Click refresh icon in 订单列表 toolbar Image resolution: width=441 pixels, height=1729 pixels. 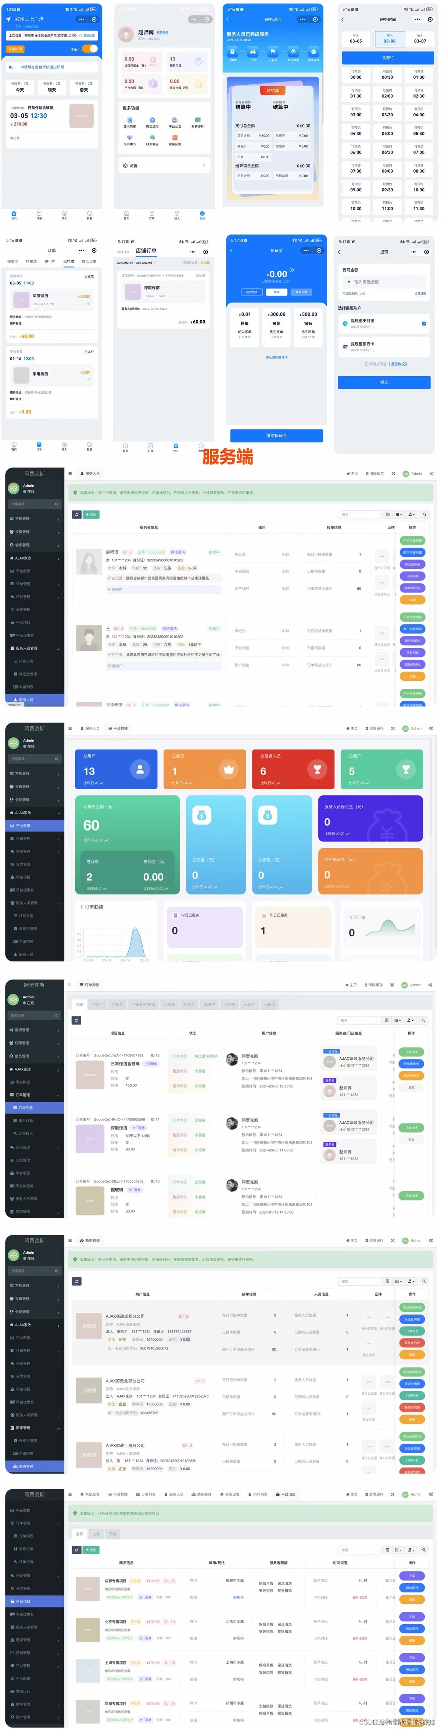click(x=77, y=1020)
